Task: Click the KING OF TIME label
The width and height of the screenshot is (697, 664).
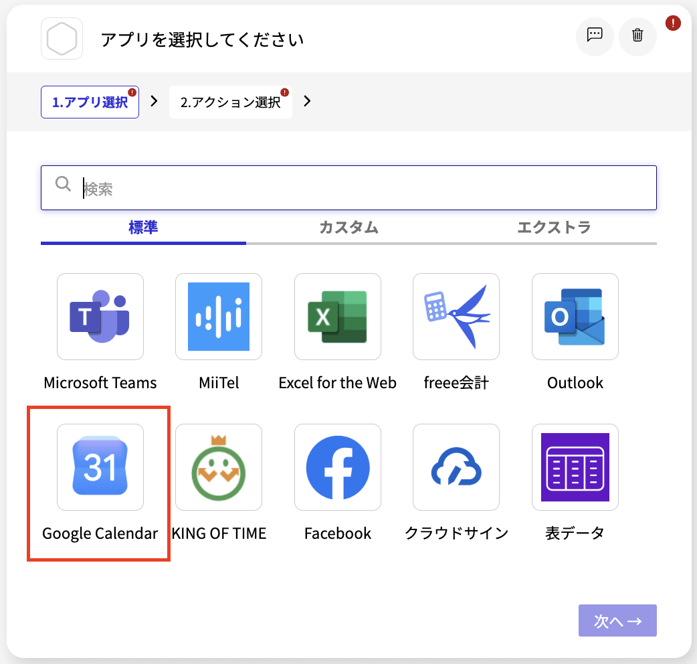Action: coord(219,533)
